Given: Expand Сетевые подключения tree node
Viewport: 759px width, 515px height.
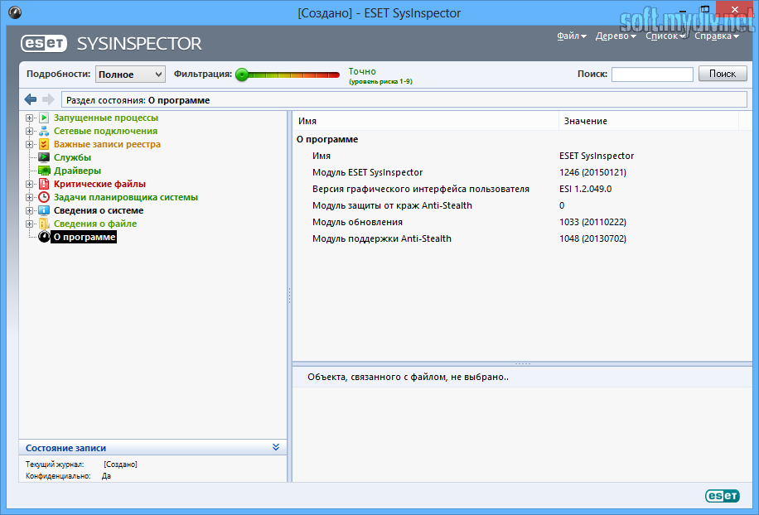Looking at the screenshot, I should (30, 131).
